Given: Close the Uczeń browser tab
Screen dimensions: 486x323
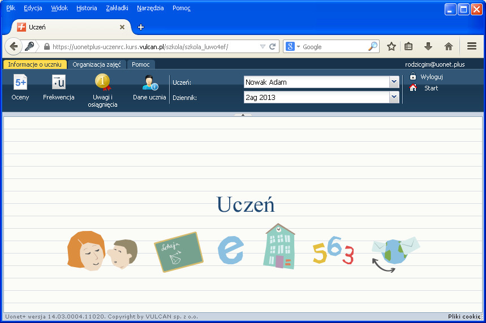Looking at the screenshot, I should coord(122,27).
